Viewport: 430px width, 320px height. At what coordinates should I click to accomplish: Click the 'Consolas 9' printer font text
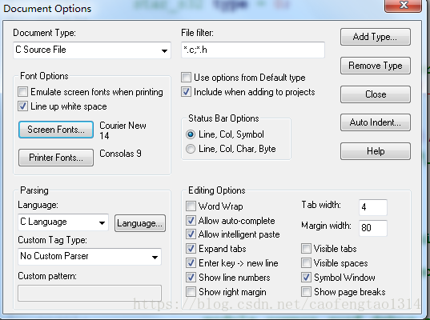click(120, 154)
